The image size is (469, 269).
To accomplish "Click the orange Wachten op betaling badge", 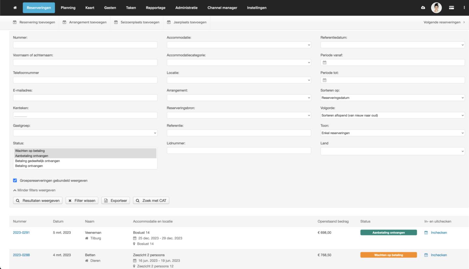I will coord(388,255).
